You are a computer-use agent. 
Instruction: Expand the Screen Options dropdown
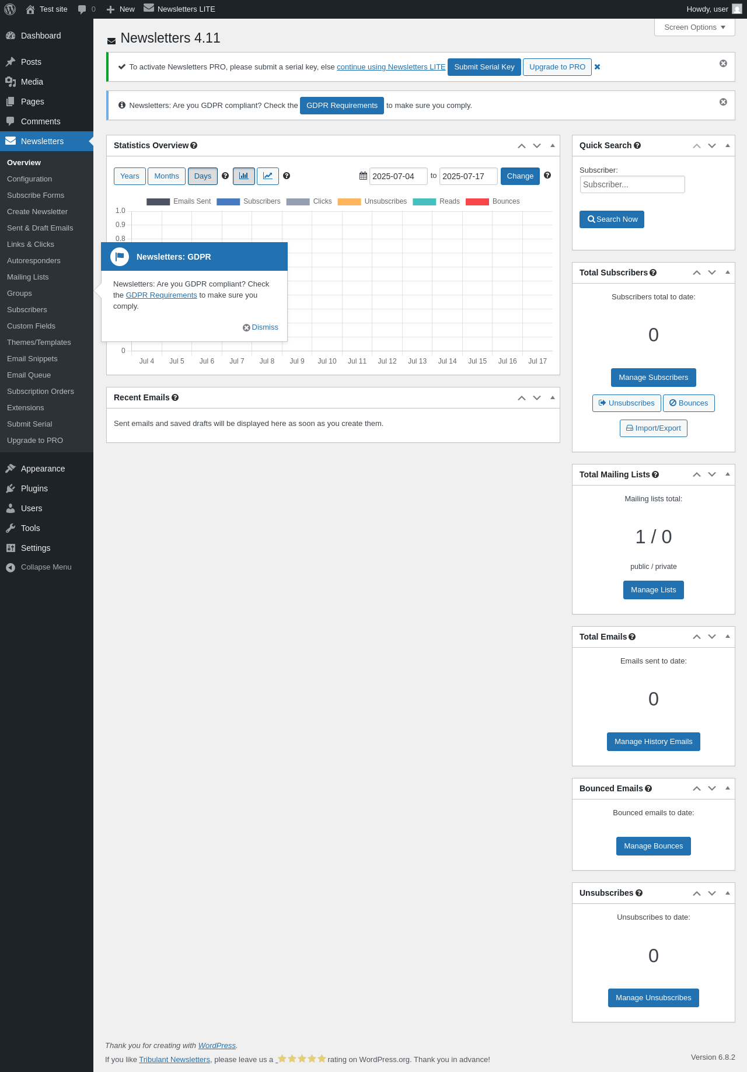pyautogui.click(x=694, y=27)
